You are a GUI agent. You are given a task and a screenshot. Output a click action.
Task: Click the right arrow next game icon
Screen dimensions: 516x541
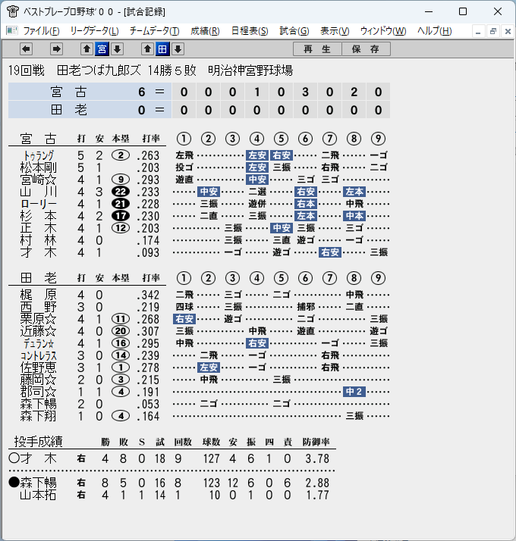tap(56, 49)
